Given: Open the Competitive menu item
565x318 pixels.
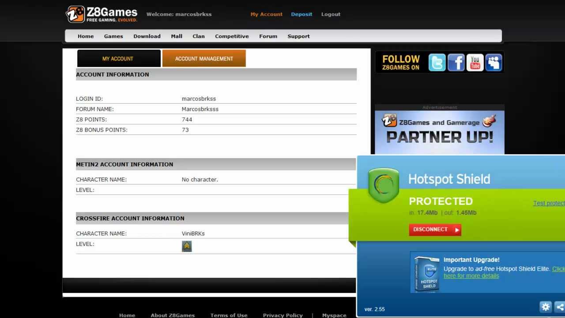Looking at the screenshot, I should tap(232, 36).
